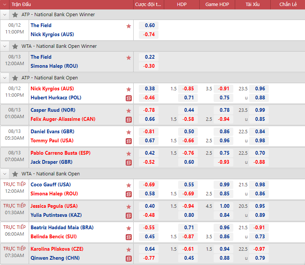Open Karolina Pliskova (CZE) link
This screenshot has width=305, height=265.
coord(57,249)
